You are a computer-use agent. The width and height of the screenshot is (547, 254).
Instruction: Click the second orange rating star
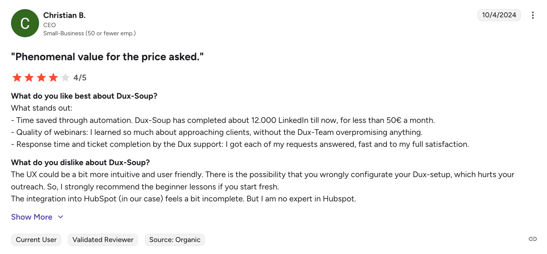point(29,78)
